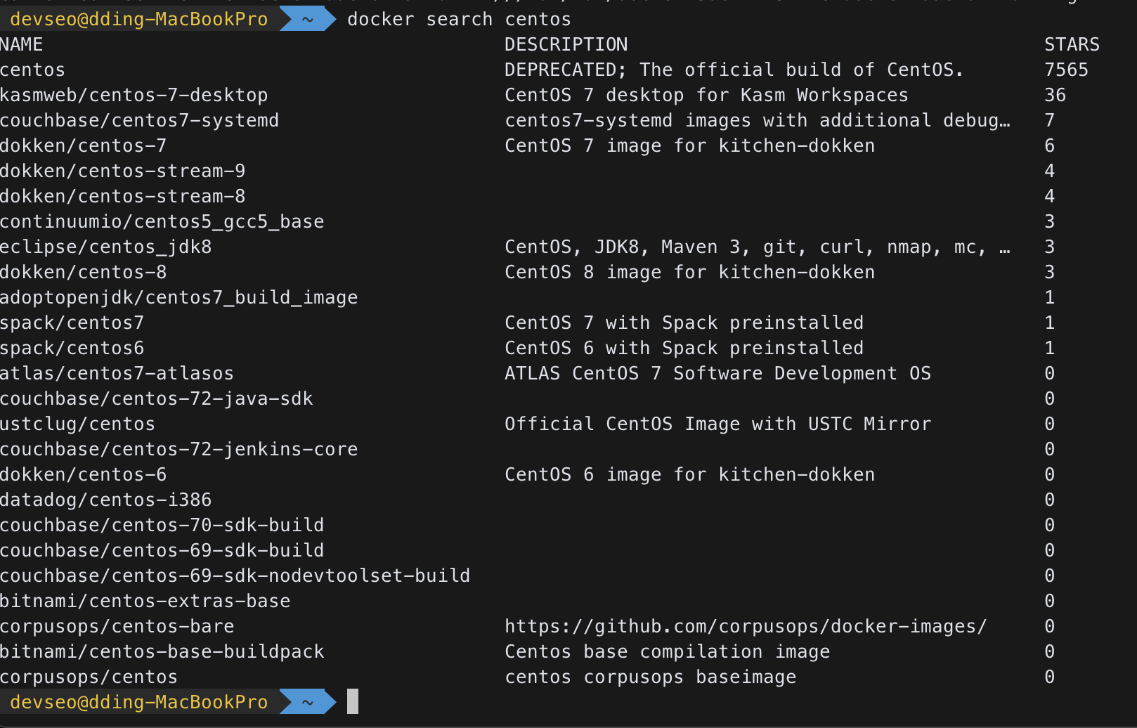
Task: Click 'bitnami/centos-extras-base' image name
Action: coord(145,602)
